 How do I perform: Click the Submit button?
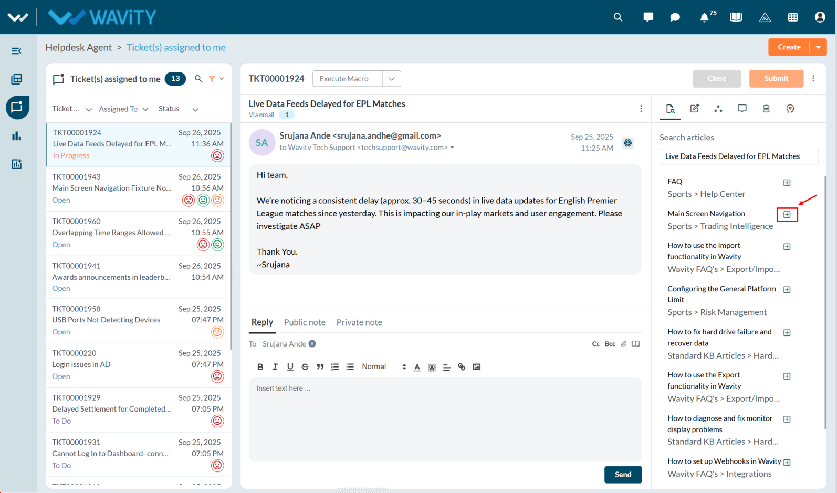pyautogui.click(x=776, y=79)
